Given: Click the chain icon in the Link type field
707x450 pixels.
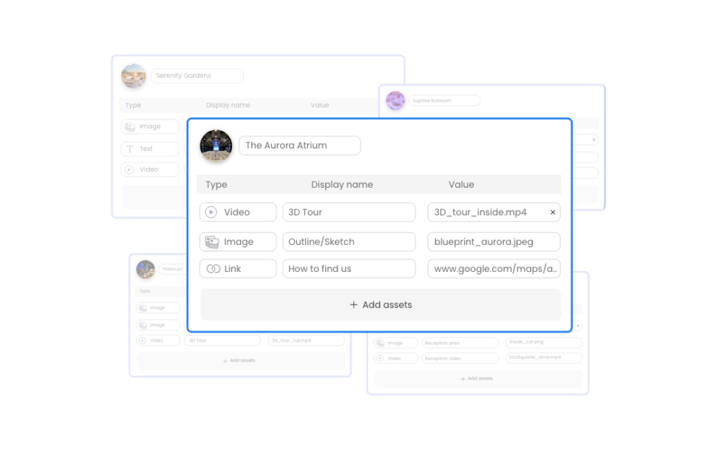Looking at the screenshot, I should 213,268.
